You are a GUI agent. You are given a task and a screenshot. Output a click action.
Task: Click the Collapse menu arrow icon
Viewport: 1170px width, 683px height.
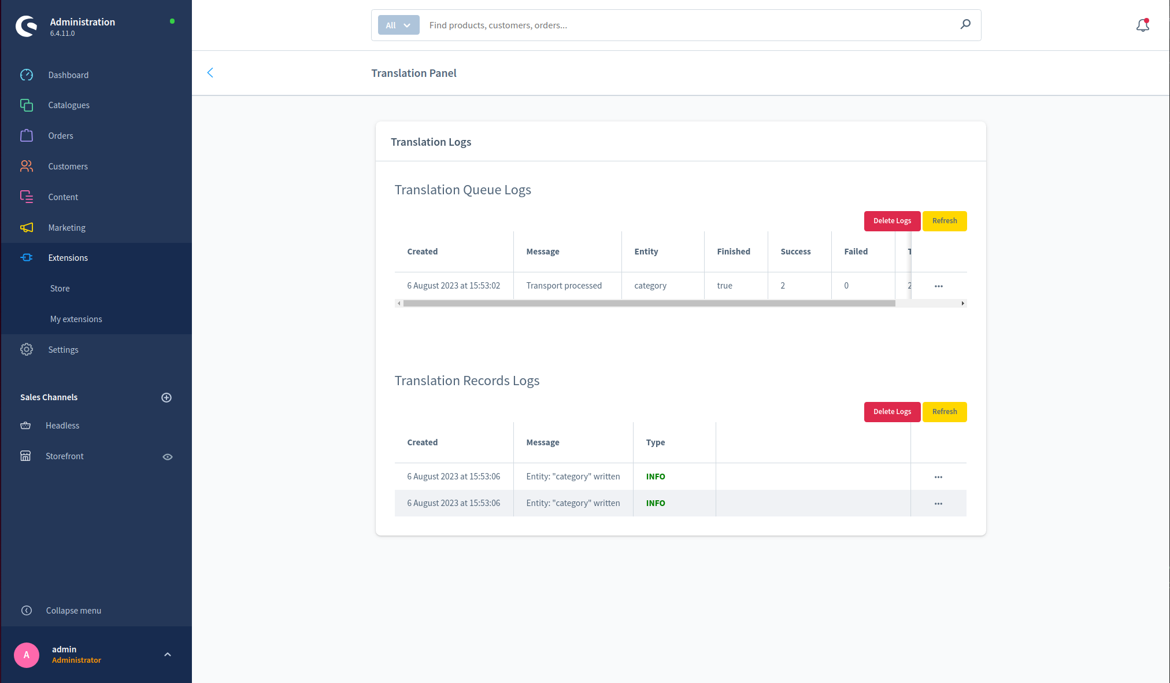27,610
